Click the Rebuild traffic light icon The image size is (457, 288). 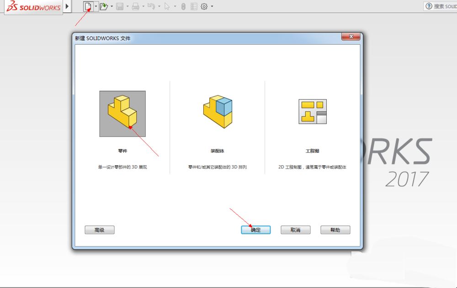pos(183,6)
